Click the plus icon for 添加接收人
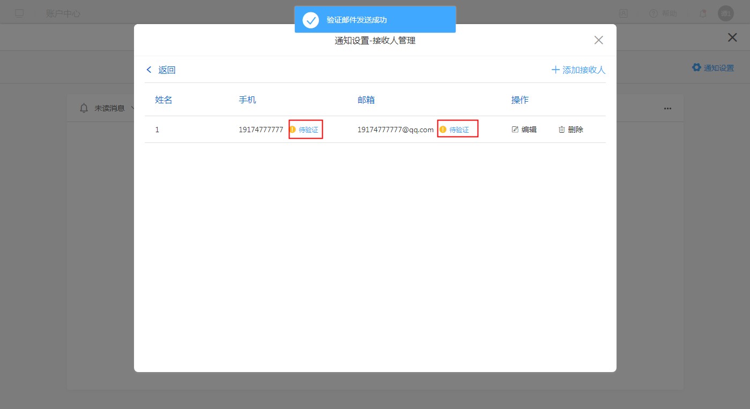Screen dimensions: 750x409 click(x=555, y=70)
